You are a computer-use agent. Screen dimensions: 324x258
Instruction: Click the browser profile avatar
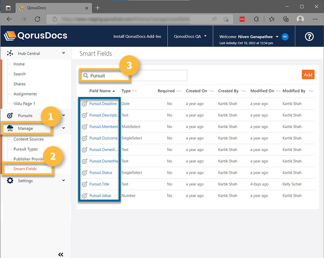[x=300, y=19]
